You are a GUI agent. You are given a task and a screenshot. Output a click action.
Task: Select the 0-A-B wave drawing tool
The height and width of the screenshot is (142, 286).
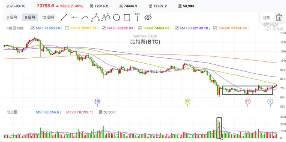point(95,17)
